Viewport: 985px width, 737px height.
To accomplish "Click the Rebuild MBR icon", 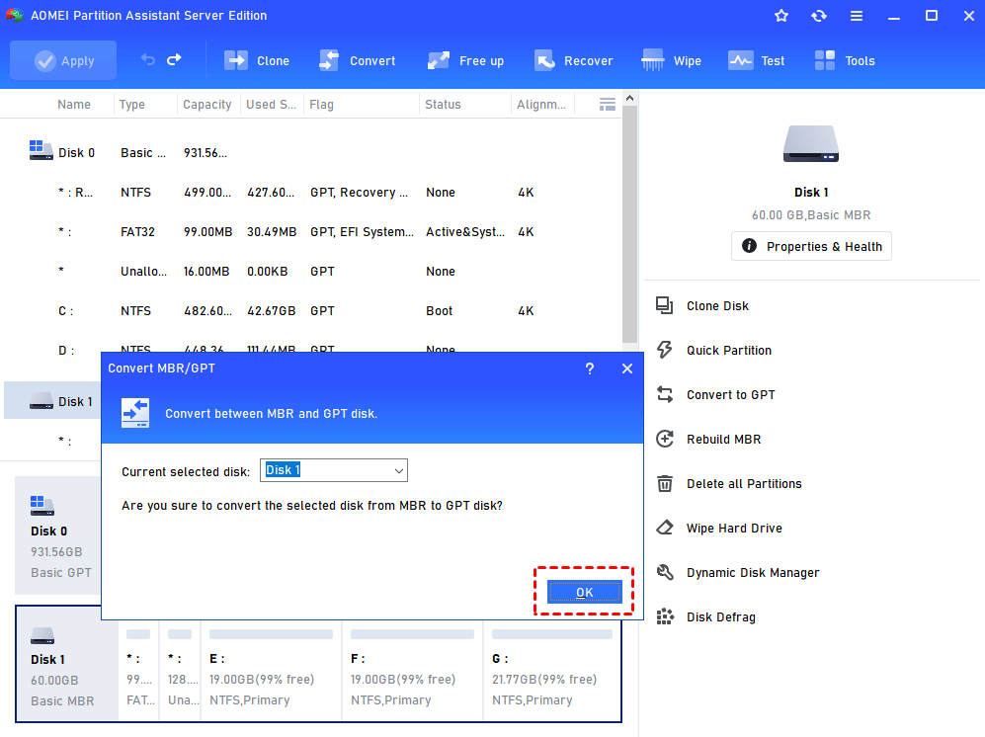I will click(665, 440).
